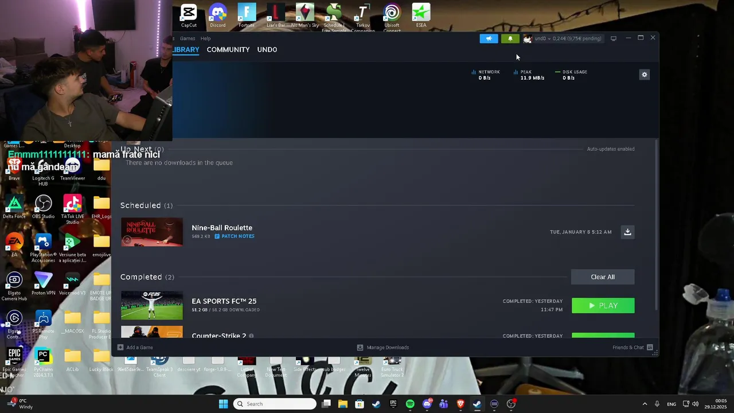734x413 pixels.
Task: Select the ddu folder on desktop
Action: [101, 170]
